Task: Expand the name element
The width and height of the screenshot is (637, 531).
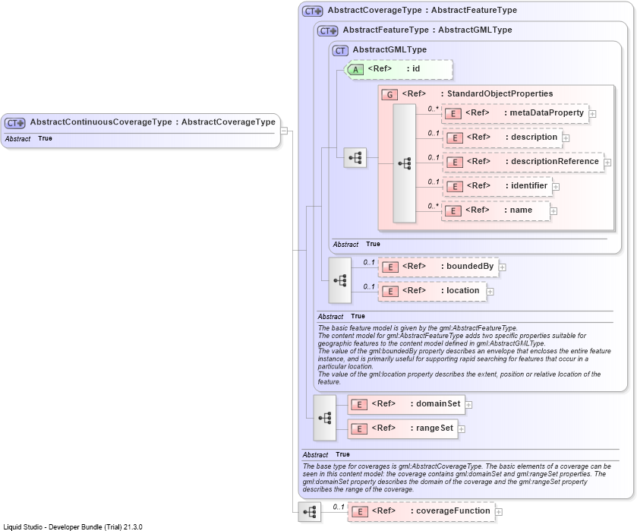Action: 553,211
